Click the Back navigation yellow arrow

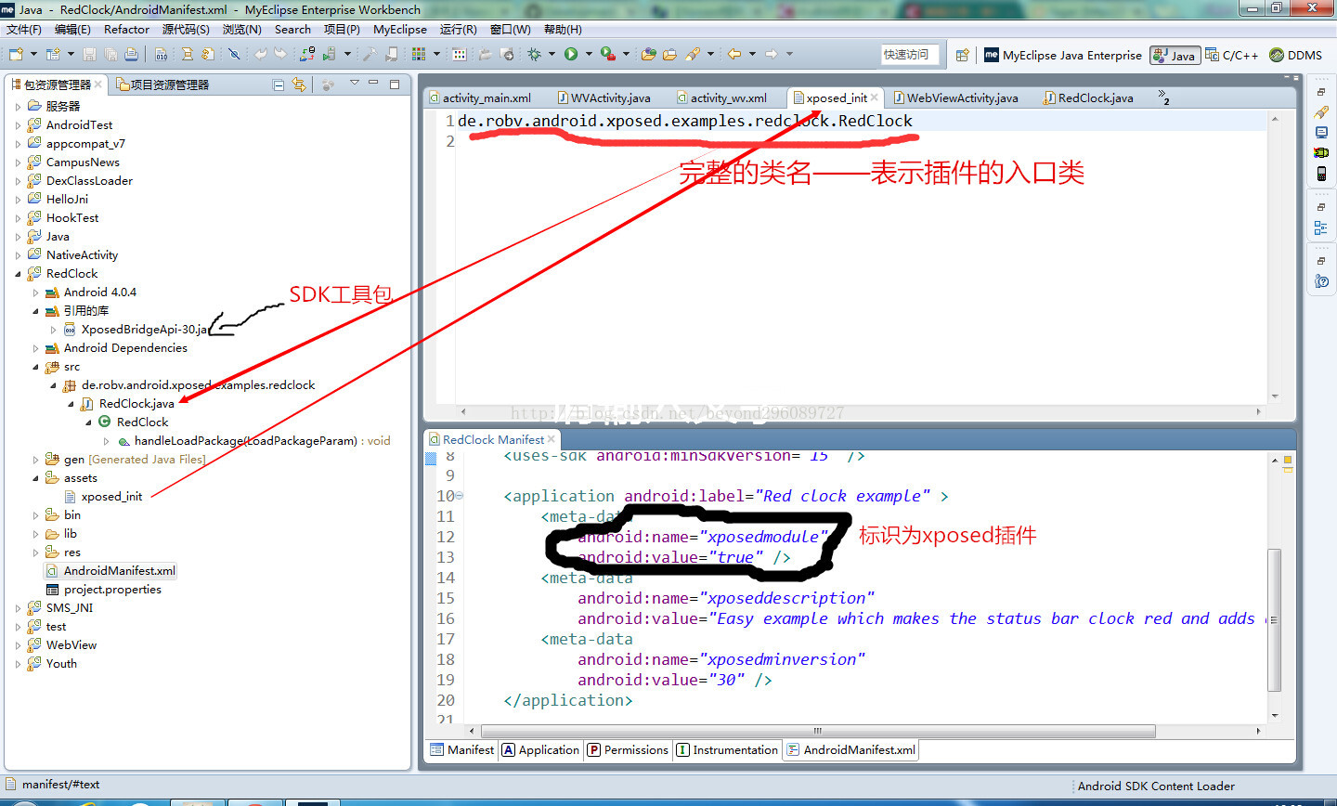[734, 54]
